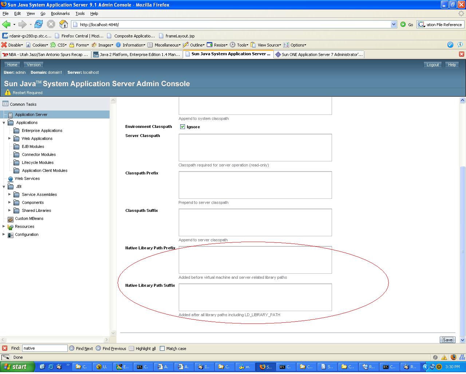Expand the Web Applications tree node
The image size is (466, 374).
[9, 138]
